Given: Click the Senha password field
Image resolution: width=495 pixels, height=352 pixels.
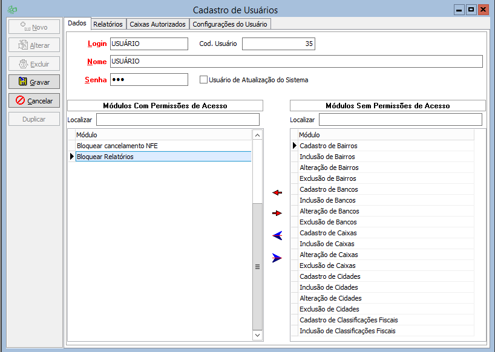Looking at the screenshot, I should point(149,80).
